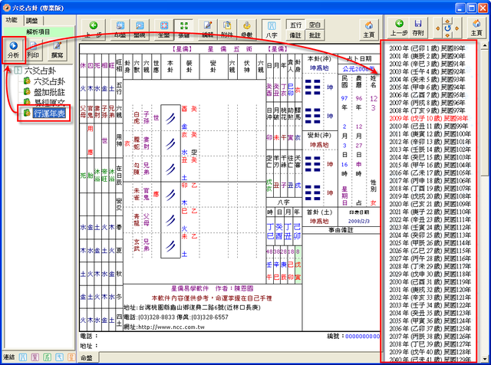The image size is (491, 365).
Task: Click the left diamond navigation button
Action: [438, 28]
